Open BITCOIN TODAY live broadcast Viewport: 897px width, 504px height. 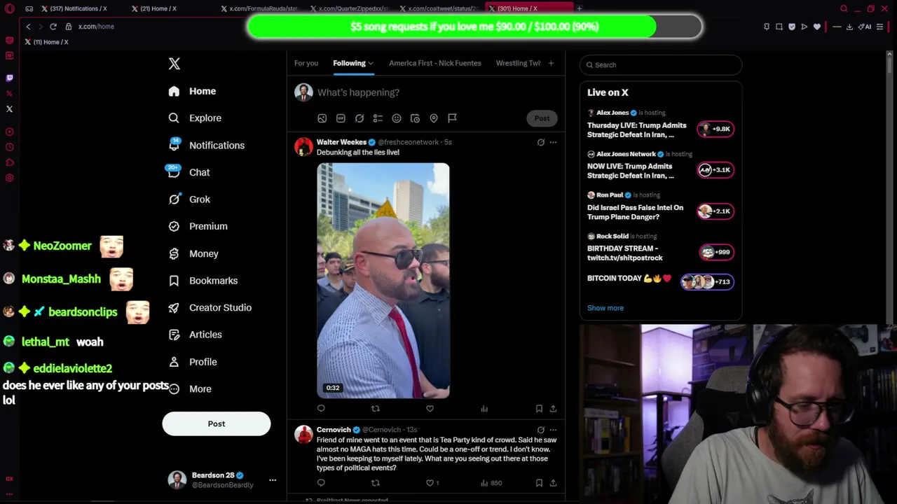[x=660, y=281]
